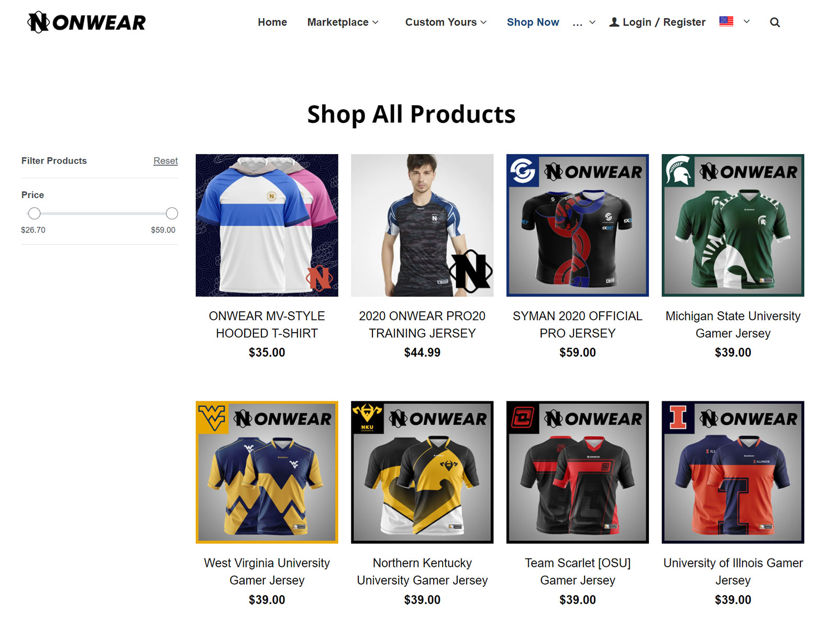Click the maximum price slider handle

pyautogui.click(x=172, y=213)
